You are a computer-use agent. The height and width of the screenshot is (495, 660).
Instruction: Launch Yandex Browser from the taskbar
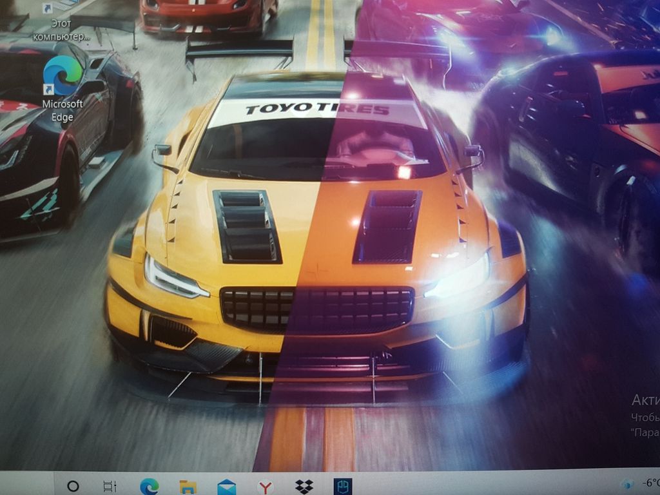click(x=266, y=486)
